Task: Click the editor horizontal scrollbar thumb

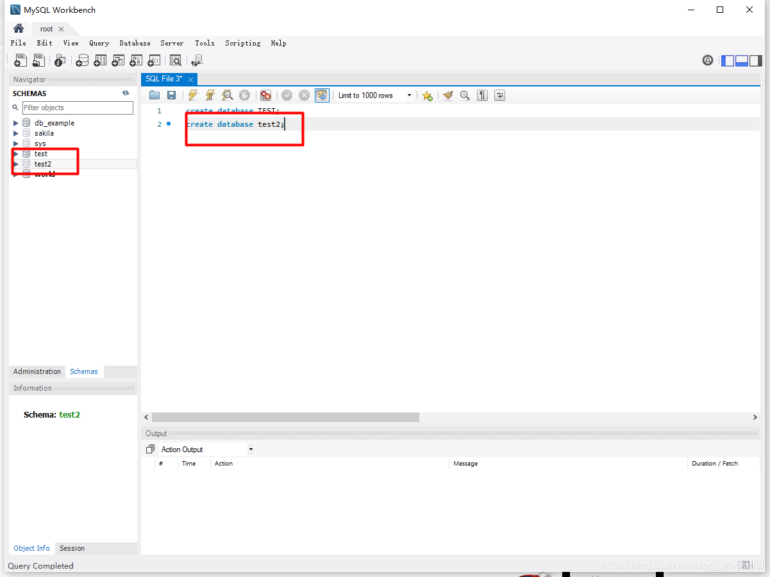Action: tap(285, 417)
